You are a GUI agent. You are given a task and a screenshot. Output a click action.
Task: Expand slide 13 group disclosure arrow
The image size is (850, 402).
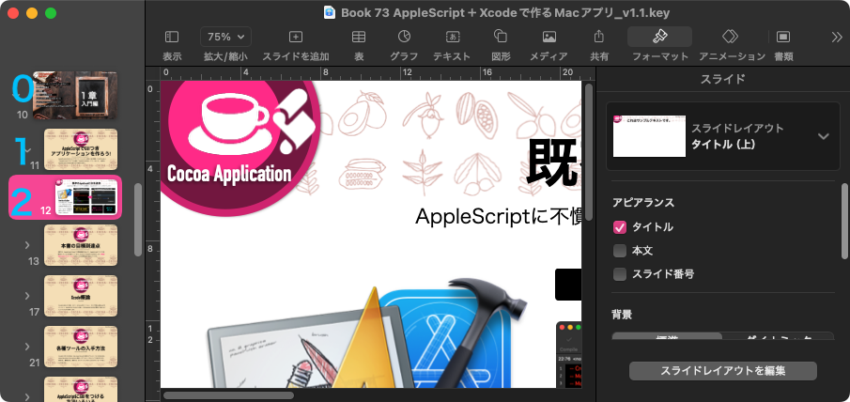tap(26, 244)
